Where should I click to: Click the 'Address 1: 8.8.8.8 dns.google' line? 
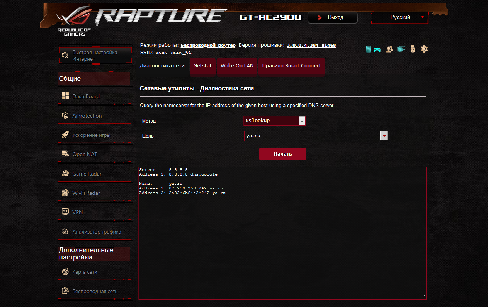point(178,174)
